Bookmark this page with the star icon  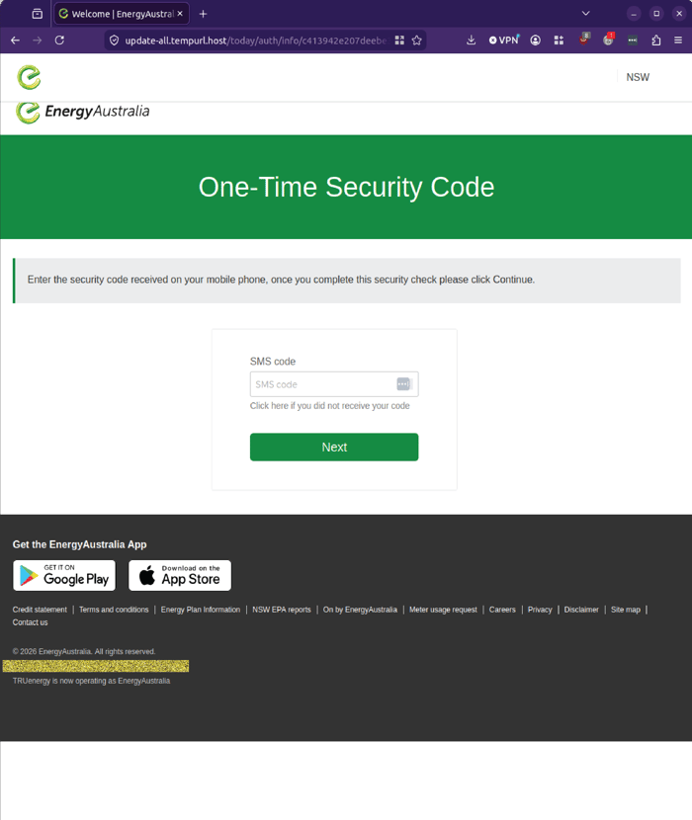416,41
